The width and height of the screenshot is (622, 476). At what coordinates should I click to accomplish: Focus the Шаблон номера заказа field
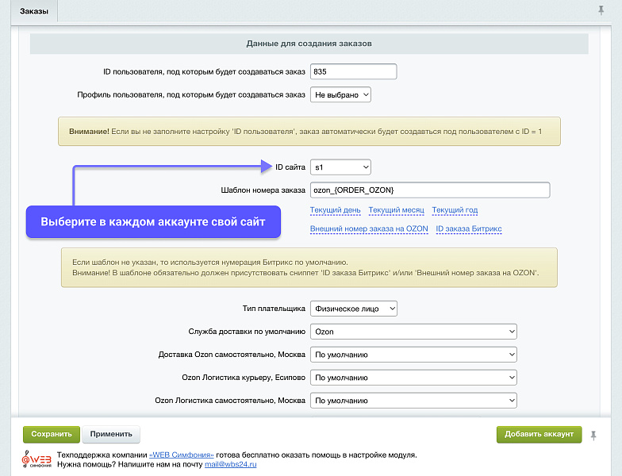click(429, 190)
